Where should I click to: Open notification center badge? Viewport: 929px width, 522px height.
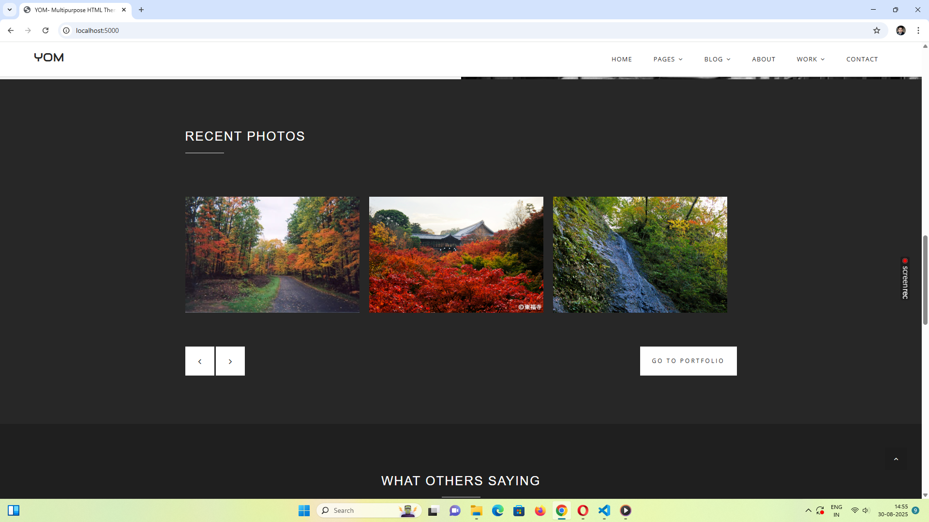click(x=915, y=510)
